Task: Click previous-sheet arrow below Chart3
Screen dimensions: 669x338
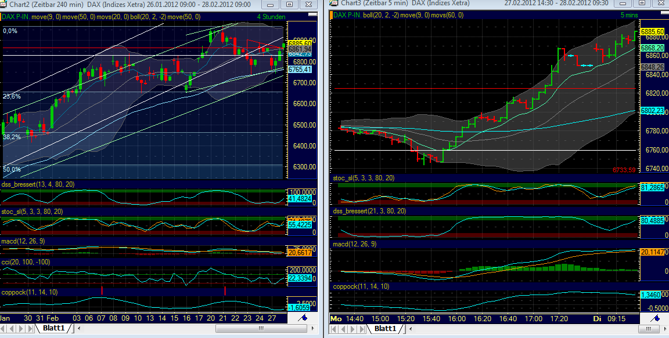Action: (x=343, y=329)
